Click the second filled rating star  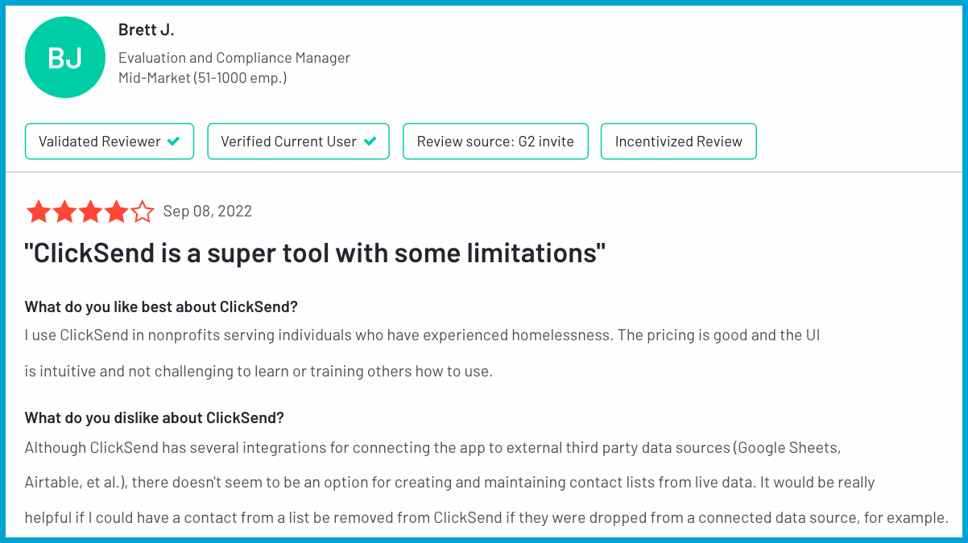(64, 212)
